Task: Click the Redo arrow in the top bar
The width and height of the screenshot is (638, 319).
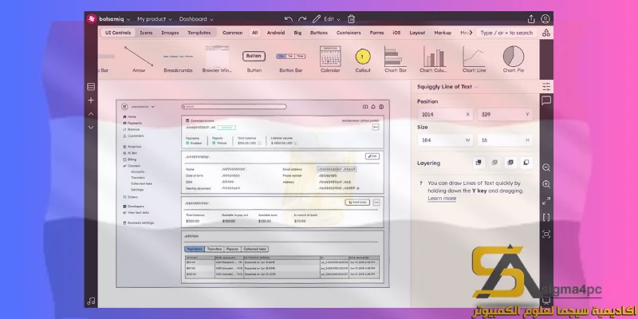Action: [302, 19]
